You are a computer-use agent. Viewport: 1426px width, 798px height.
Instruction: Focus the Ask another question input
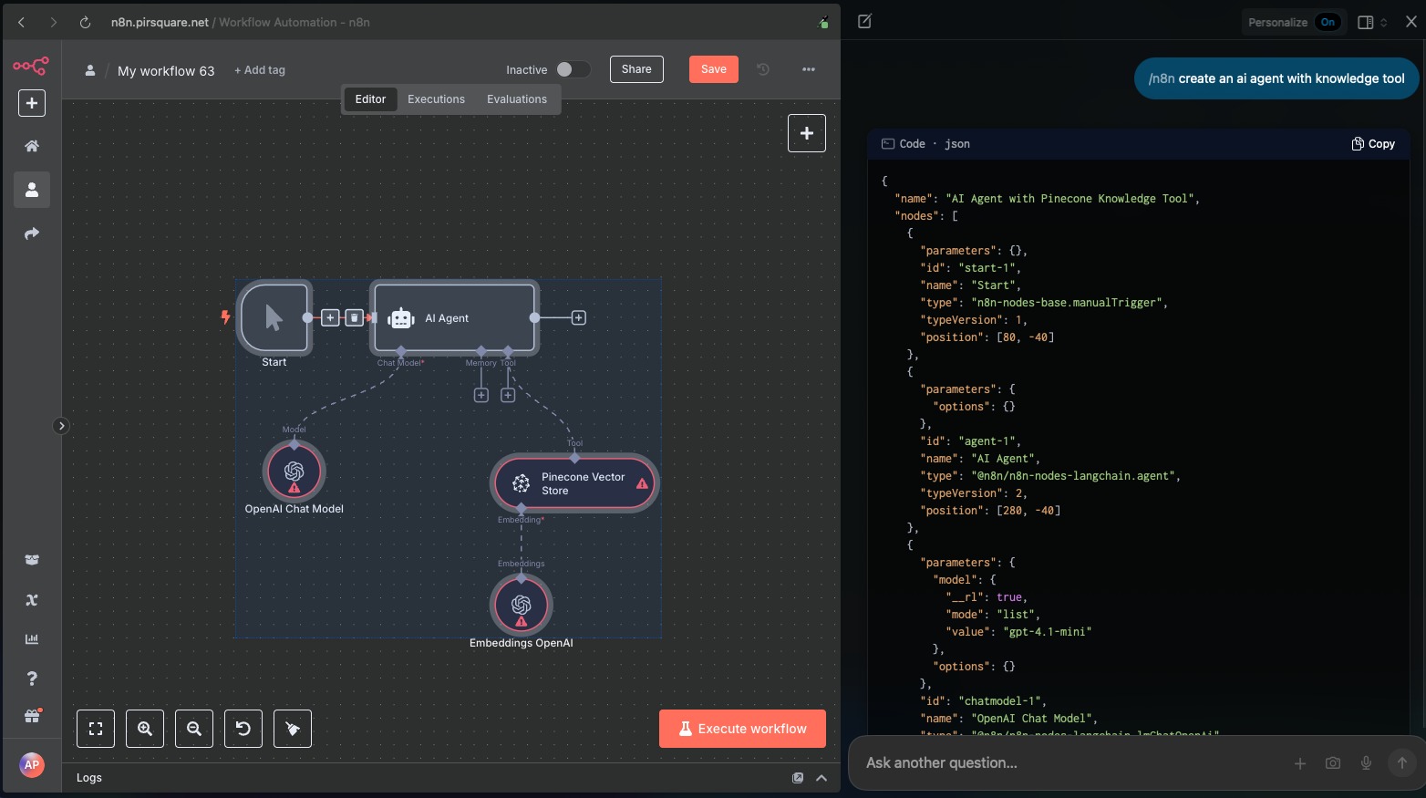1067,763
